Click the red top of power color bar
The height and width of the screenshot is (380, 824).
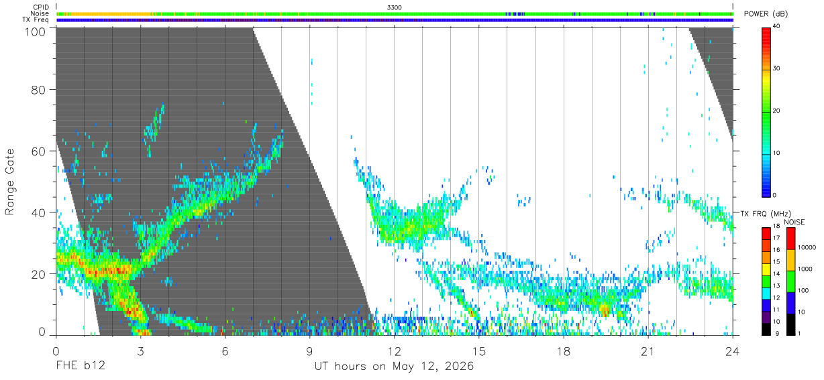click(x=766, y=32)
